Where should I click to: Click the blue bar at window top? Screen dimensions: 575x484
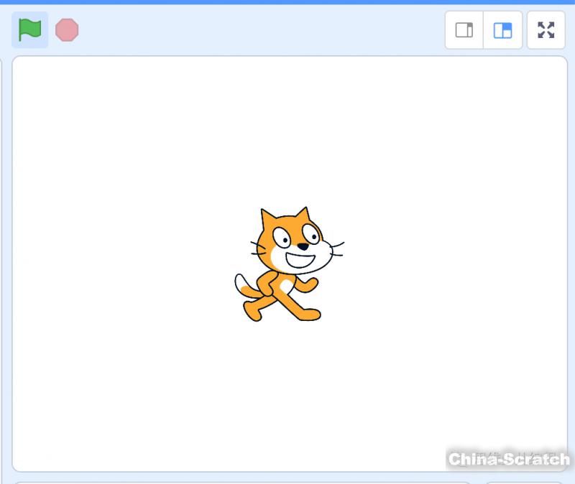click(287, 2)
